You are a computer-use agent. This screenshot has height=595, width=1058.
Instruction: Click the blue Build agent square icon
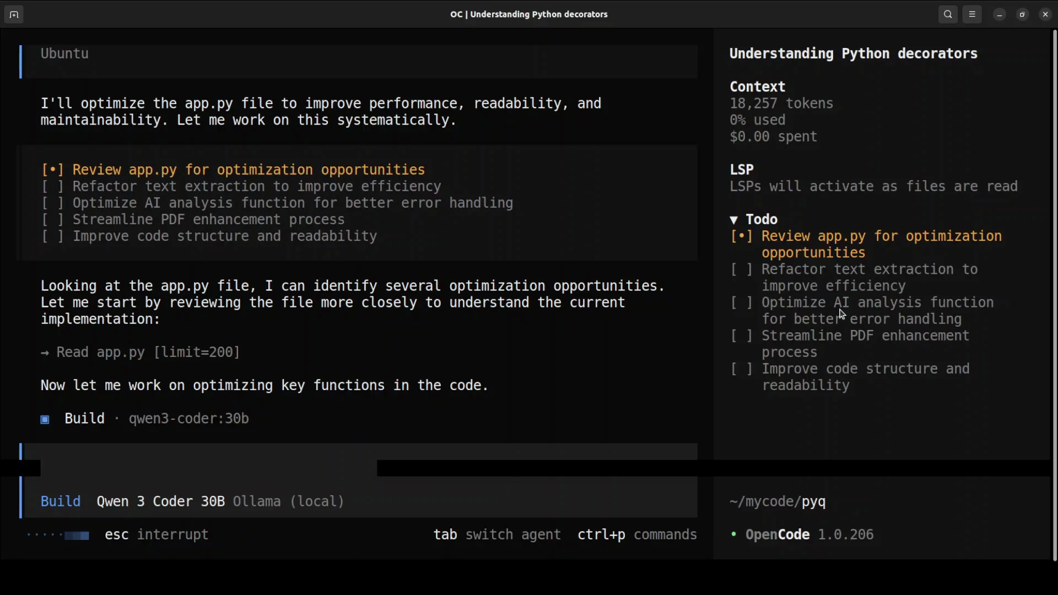coord(45,420)
